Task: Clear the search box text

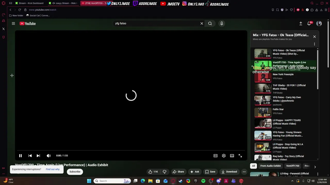Action: 202,23
